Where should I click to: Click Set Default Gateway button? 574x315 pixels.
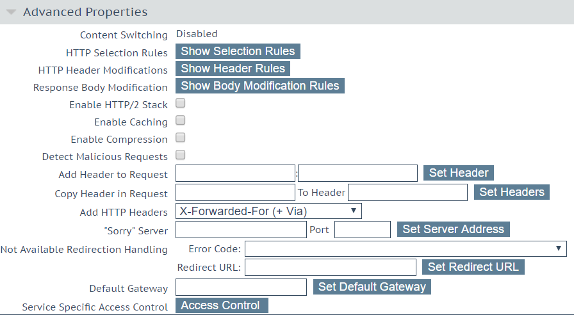[x=372, y=287]
